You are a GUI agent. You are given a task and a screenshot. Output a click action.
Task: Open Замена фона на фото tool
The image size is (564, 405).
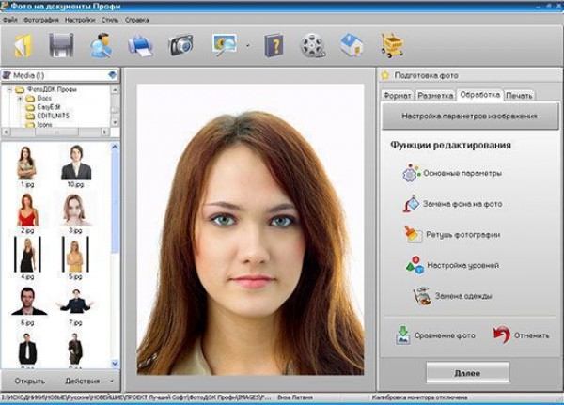pyautogui.click(x=462, y=204)
